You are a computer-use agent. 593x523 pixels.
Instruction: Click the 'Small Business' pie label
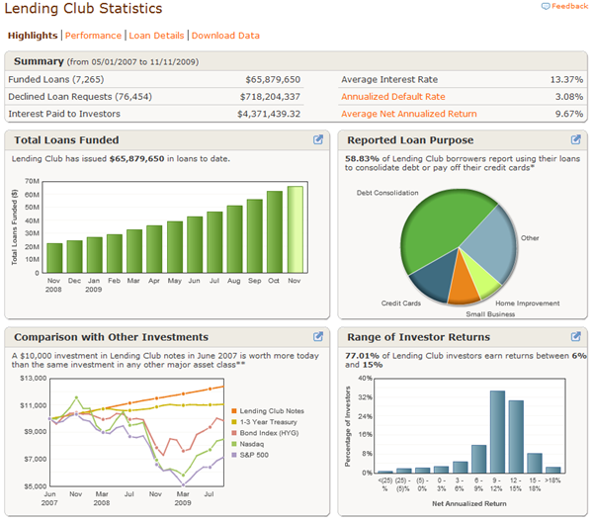click(490, 314)
